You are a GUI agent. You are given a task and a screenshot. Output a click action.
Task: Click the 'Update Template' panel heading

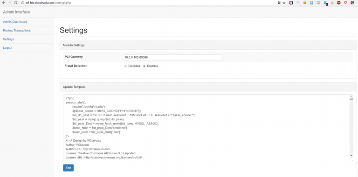click(75, 87)
